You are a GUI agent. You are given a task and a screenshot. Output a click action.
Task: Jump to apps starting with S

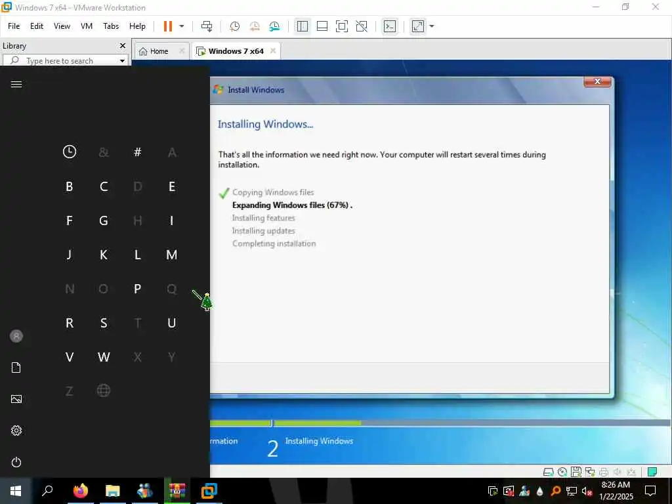104,323
